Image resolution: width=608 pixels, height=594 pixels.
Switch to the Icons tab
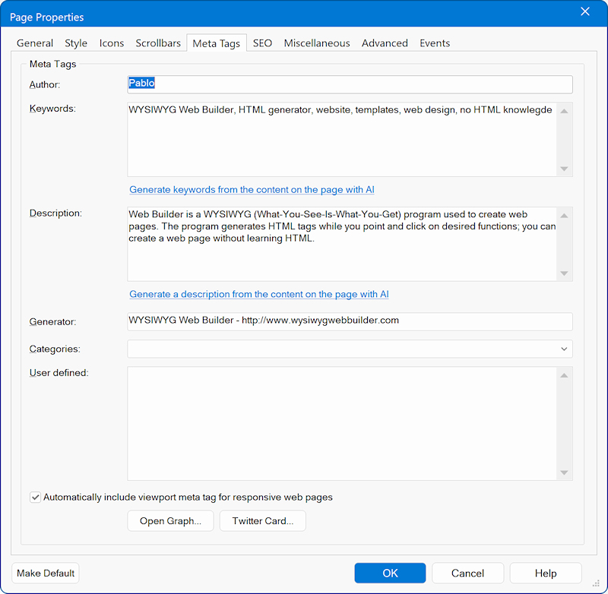tap(112, 43)
